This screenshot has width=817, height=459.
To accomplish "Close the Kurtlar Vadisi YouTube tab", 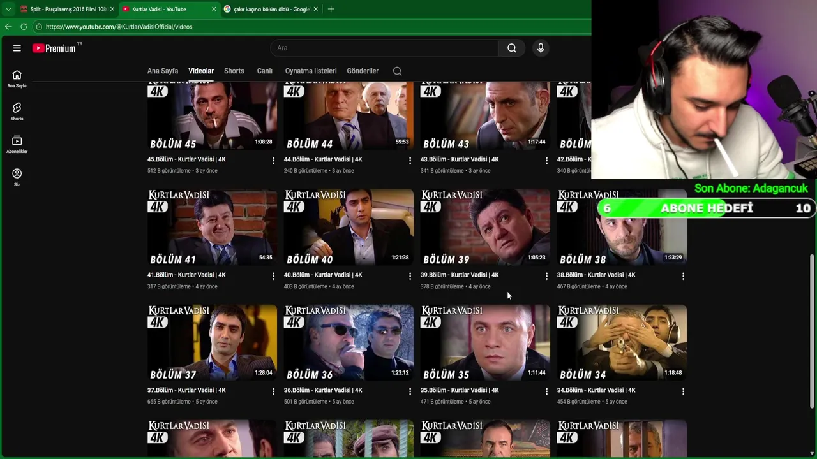I will (x=214, y=9).
